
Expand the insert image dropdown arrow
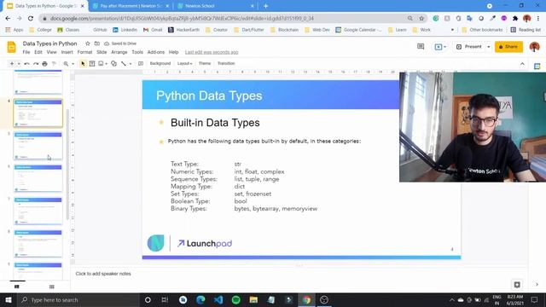click(x=106, y=64)
